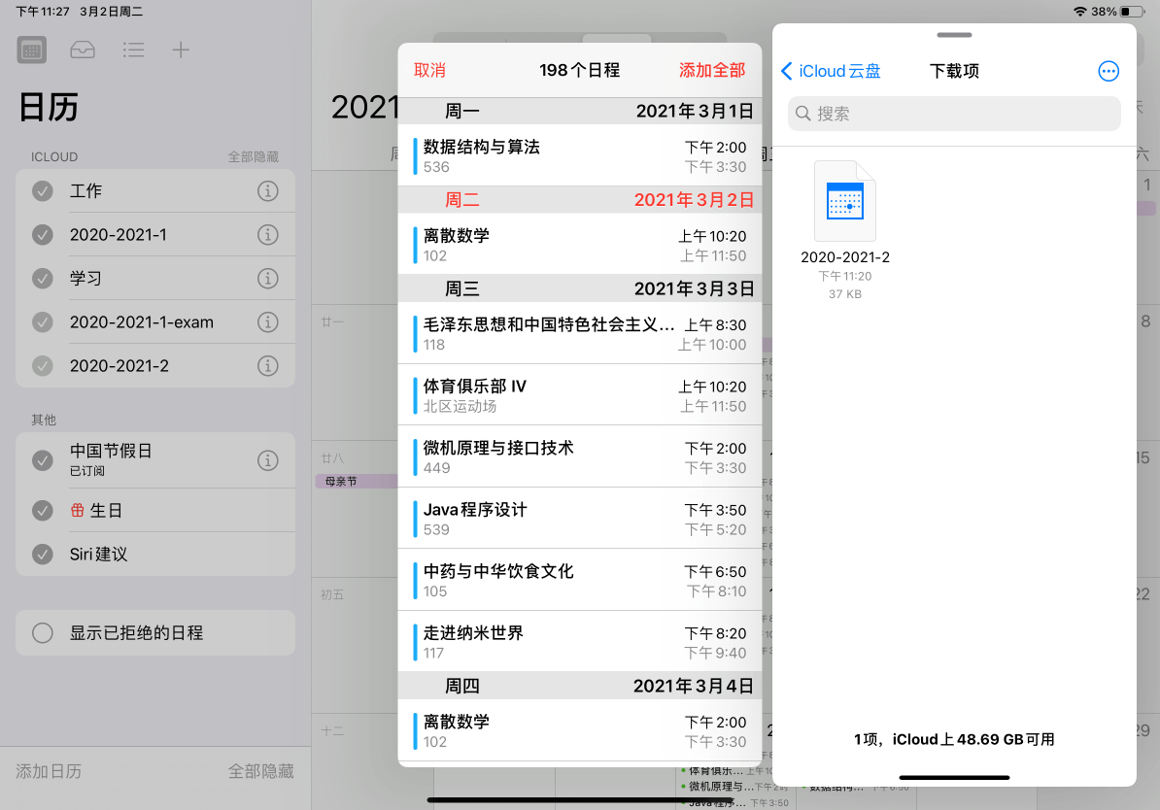Open info for 2020-2021-2 calendar
The image size is (1160, 810).
[x=267, y=365]
